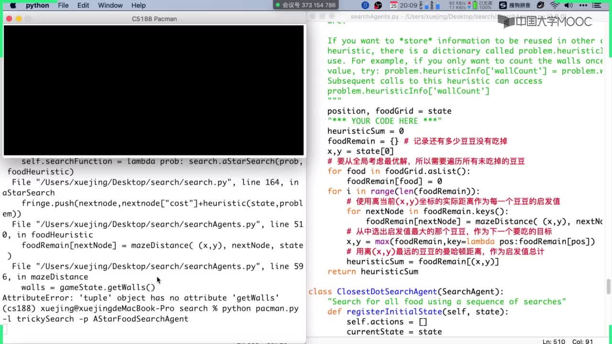This screenshot has width=612, height=344.
Task: Open the battery status showing 100%
Action: click(x=481, y=5)
